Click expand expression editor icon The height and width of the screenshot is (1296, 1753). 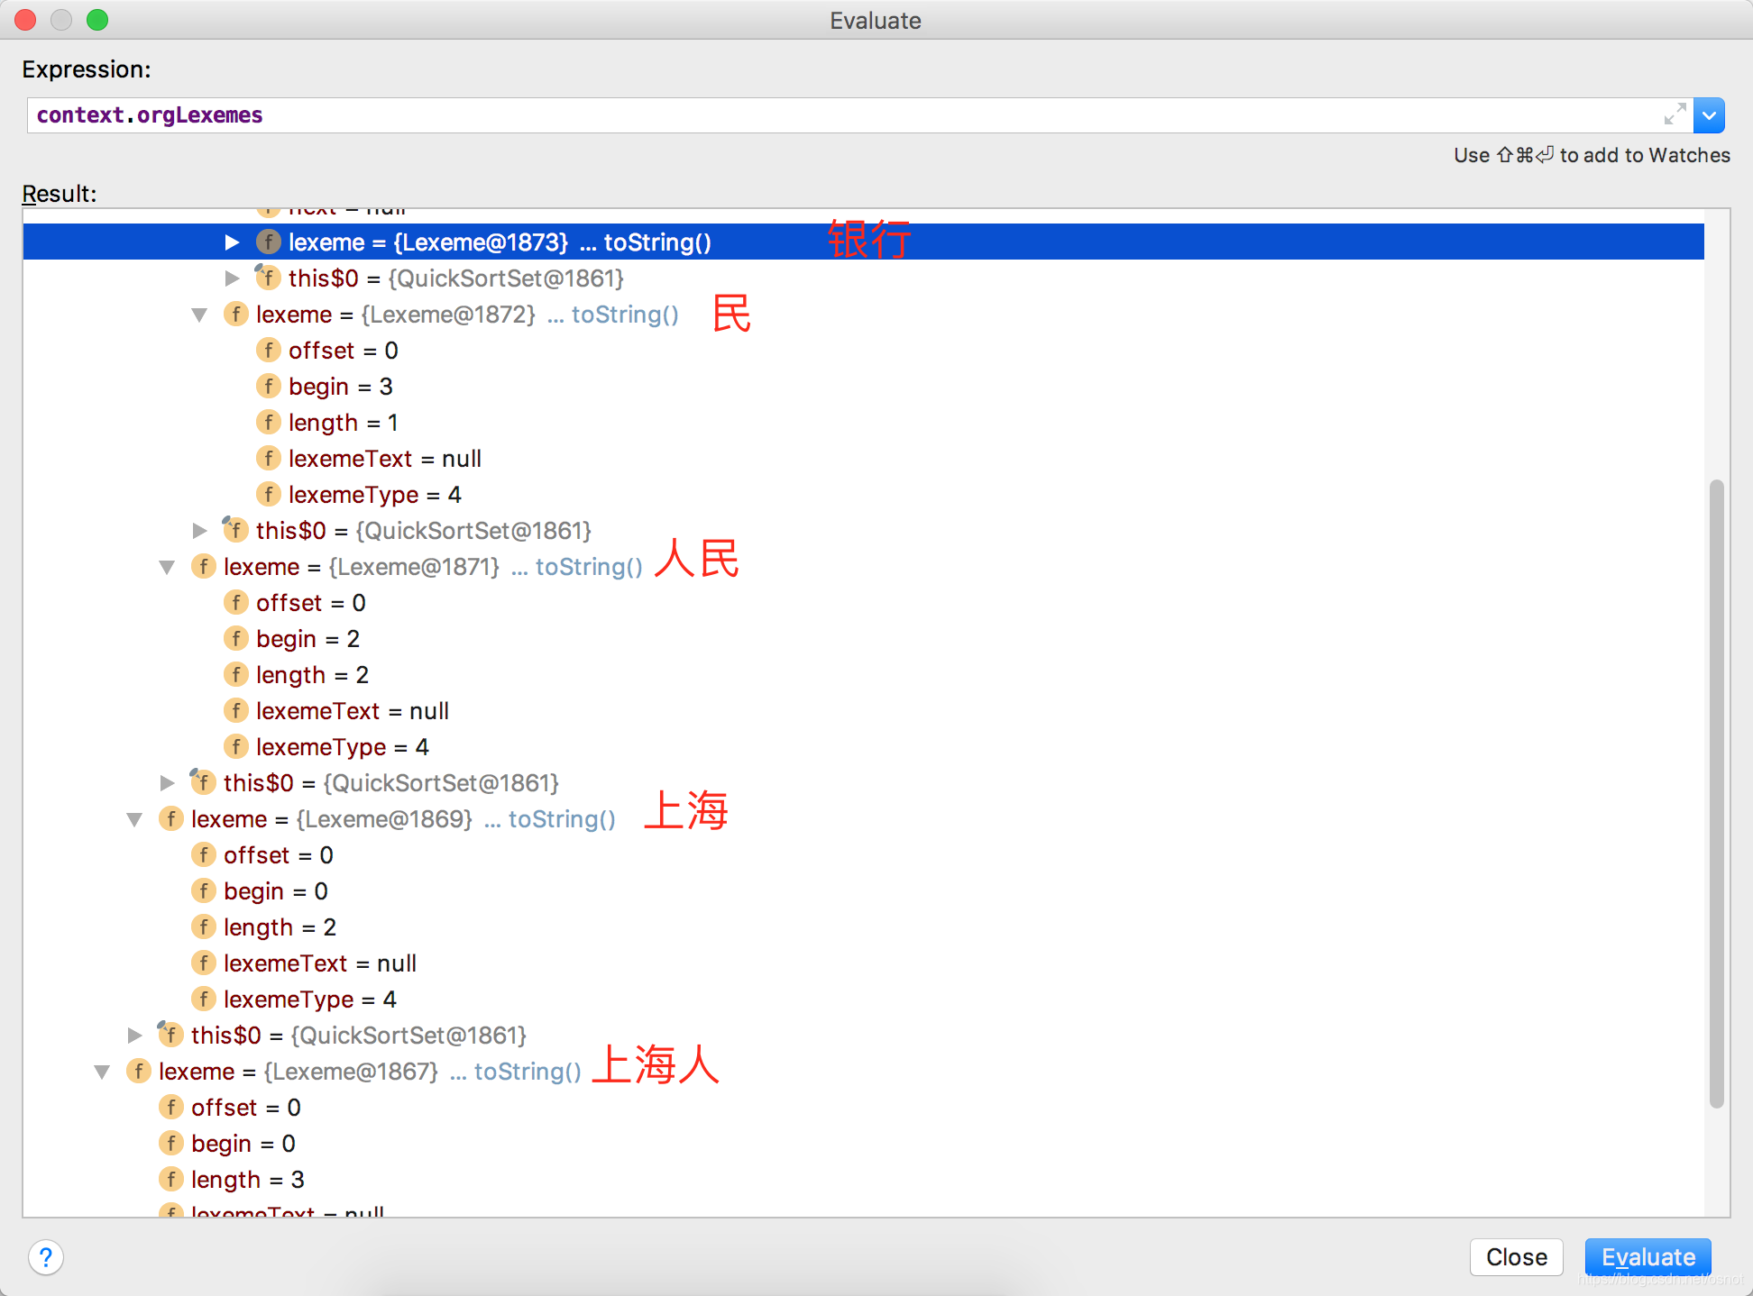click(x=1675, y=114)
